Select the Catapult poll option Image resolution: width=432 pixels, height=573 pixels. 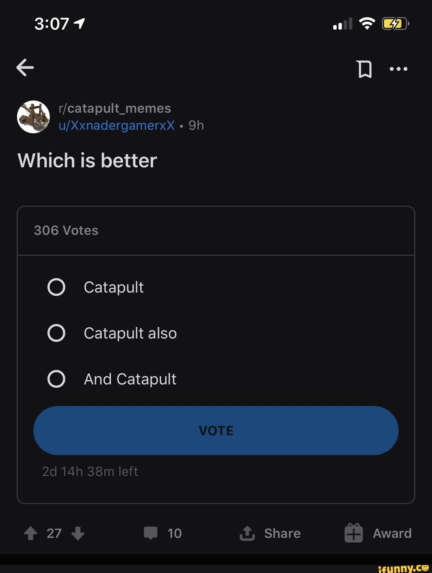click(57, 286)
